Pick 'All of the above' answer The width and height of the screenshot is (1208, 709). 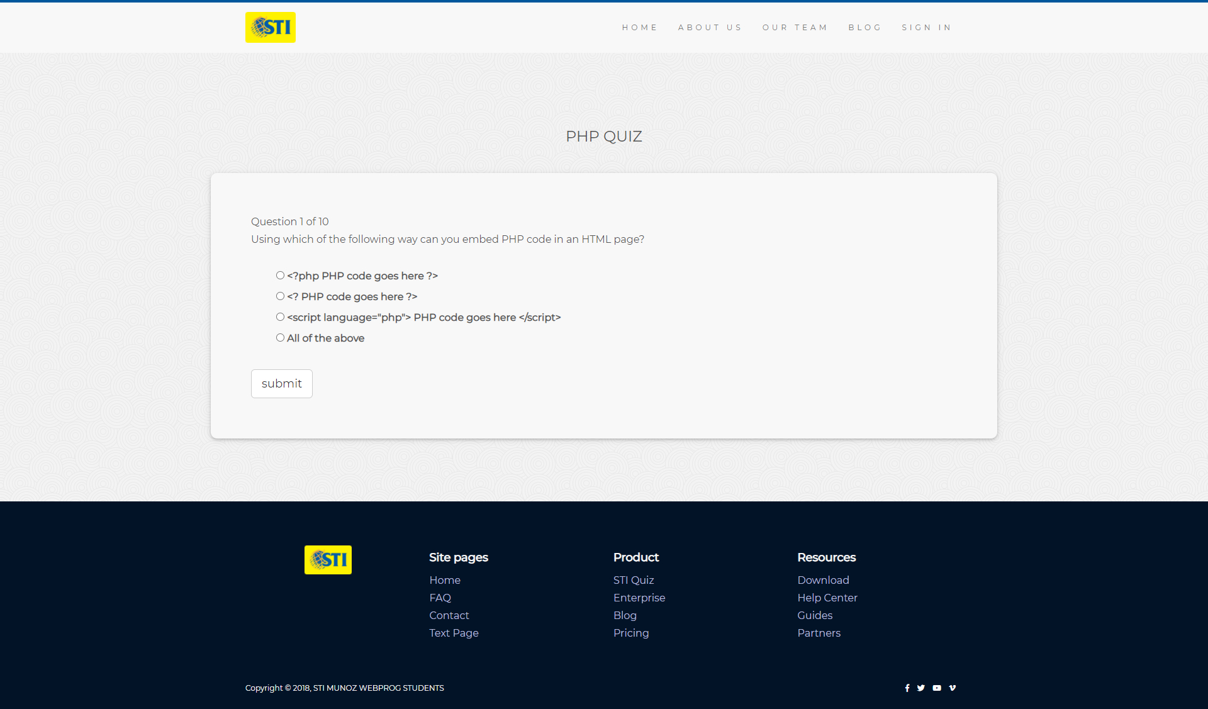tap(280, 338)
